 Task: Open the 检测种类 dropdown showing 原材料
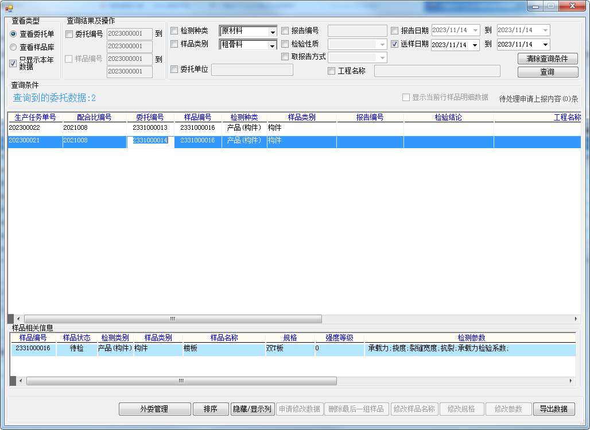point(273,32)
